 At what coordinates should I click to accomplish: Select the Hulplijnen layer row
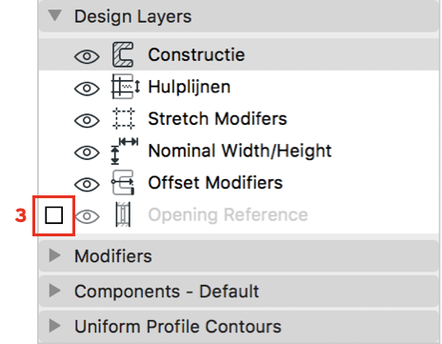pyautogui.click(x=239, y=87)
